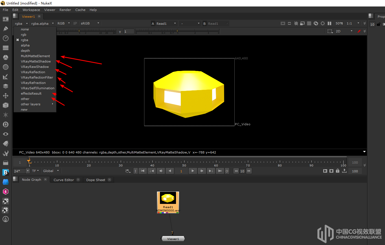
Task: Open the blue brick plugin icon
Action: (x=6, y=182)
